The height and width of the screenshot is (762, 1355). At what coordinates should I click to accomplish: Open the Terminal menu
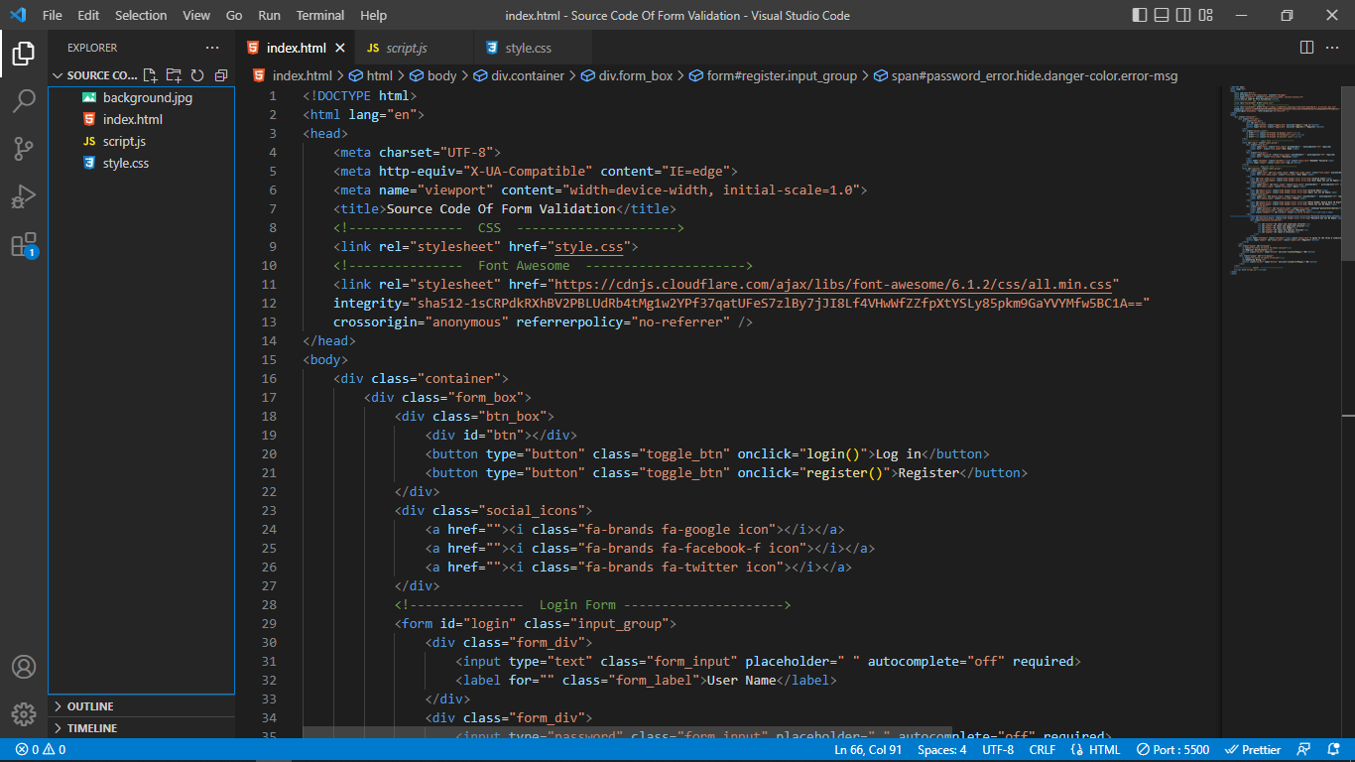point(320,15)
